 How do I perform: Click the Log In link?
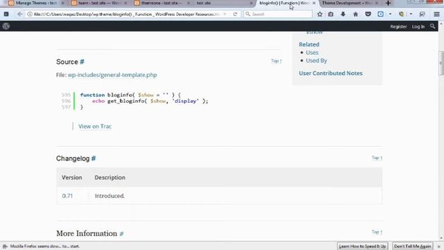tap(418, 26)
